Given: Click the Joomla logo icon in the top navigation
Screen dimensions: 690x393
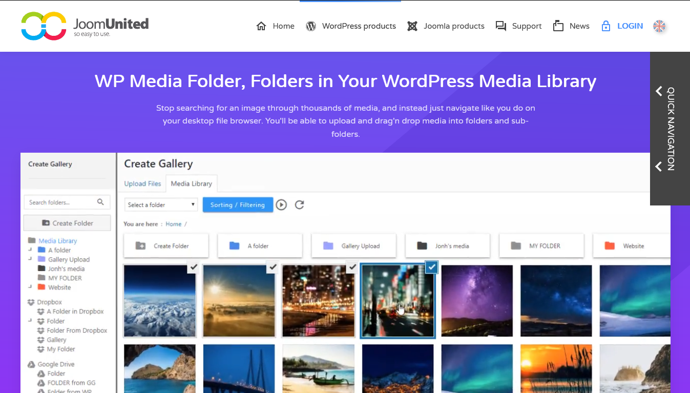Looking at the screenshot, I should (412, 26).
